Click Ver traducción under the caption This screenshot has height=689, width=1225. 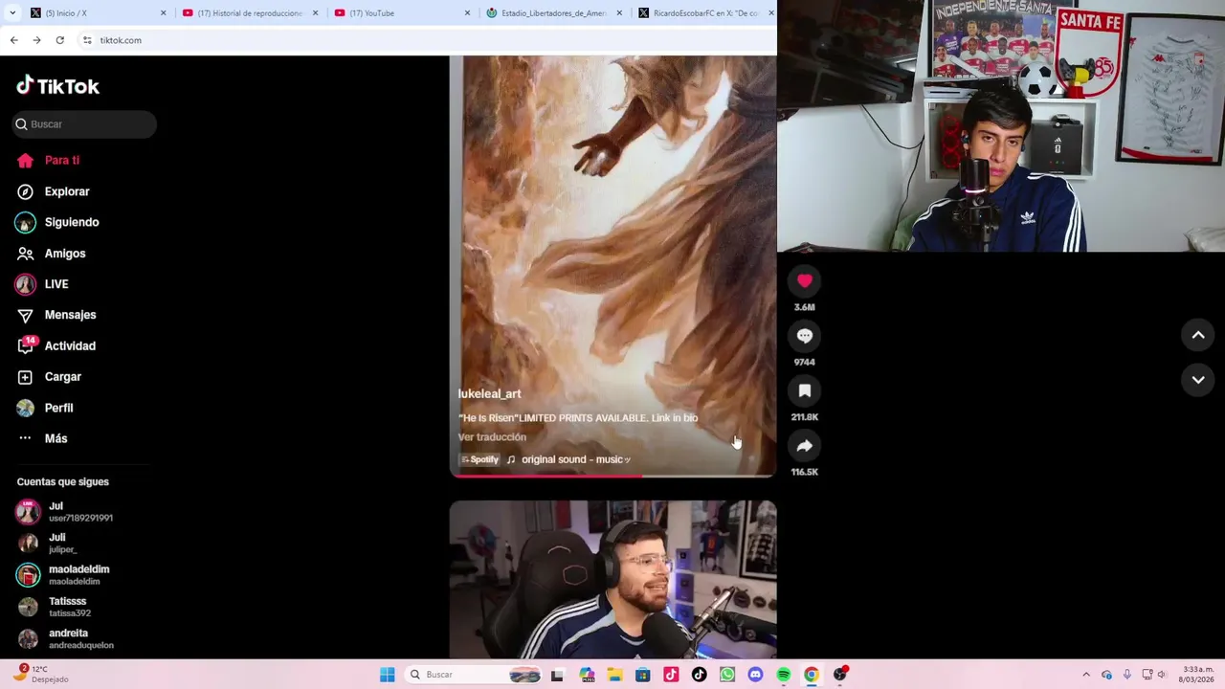click(x=492, y=437)
